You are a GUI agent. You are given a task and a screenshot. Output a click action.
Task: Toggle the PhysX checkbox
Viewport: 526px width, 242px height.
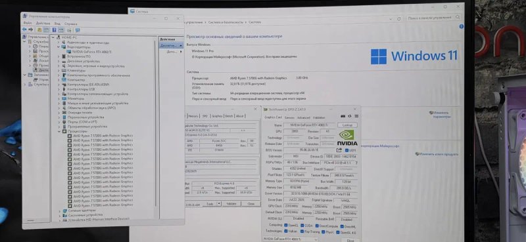[x=323, y=232]
